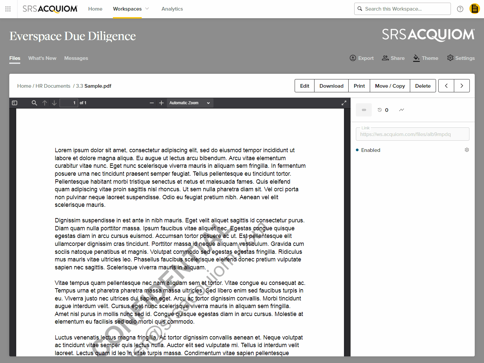Click the Download button

pyautogui.click(x=331, y=86)
